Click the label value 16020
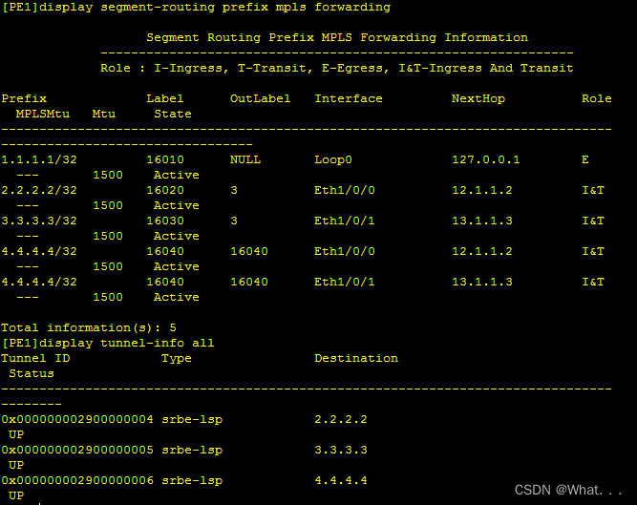This screenshot has height=505, width=637. 165,190
